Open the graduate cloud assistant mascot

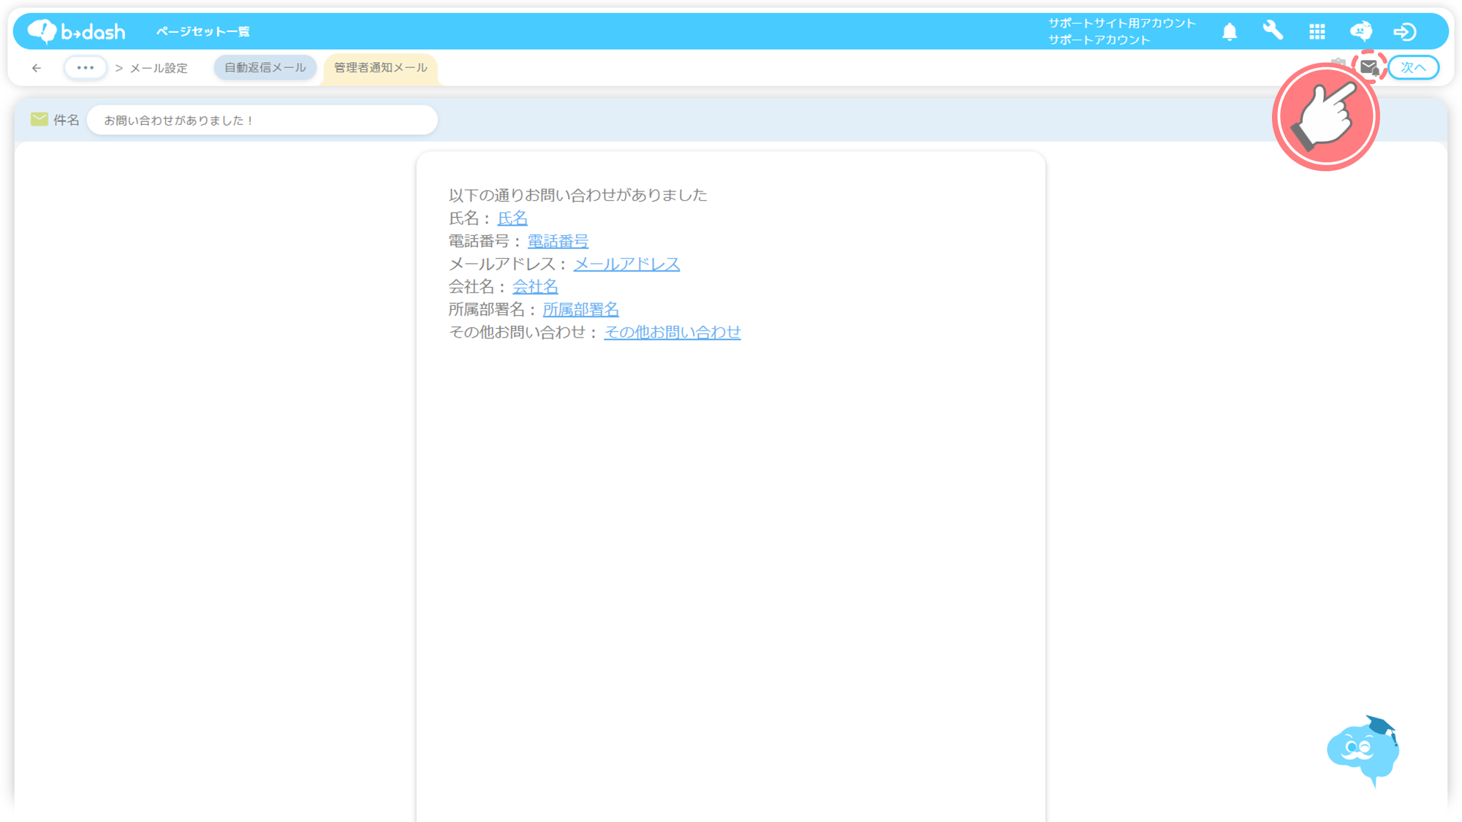tap(1363, 750)
